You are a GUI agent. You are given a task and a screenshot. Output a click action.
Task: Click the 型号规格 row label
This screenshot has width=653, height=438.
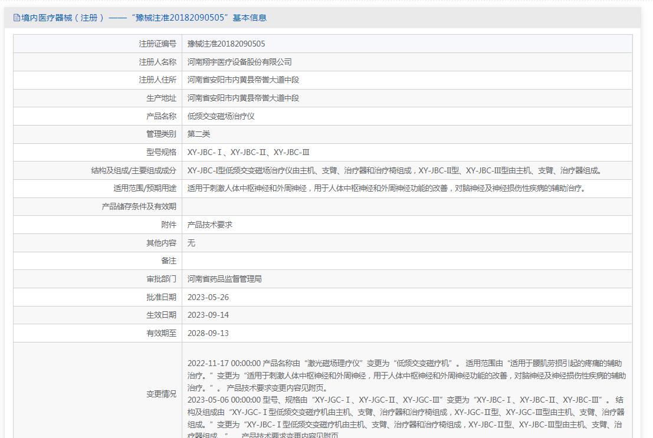point(161,152)
